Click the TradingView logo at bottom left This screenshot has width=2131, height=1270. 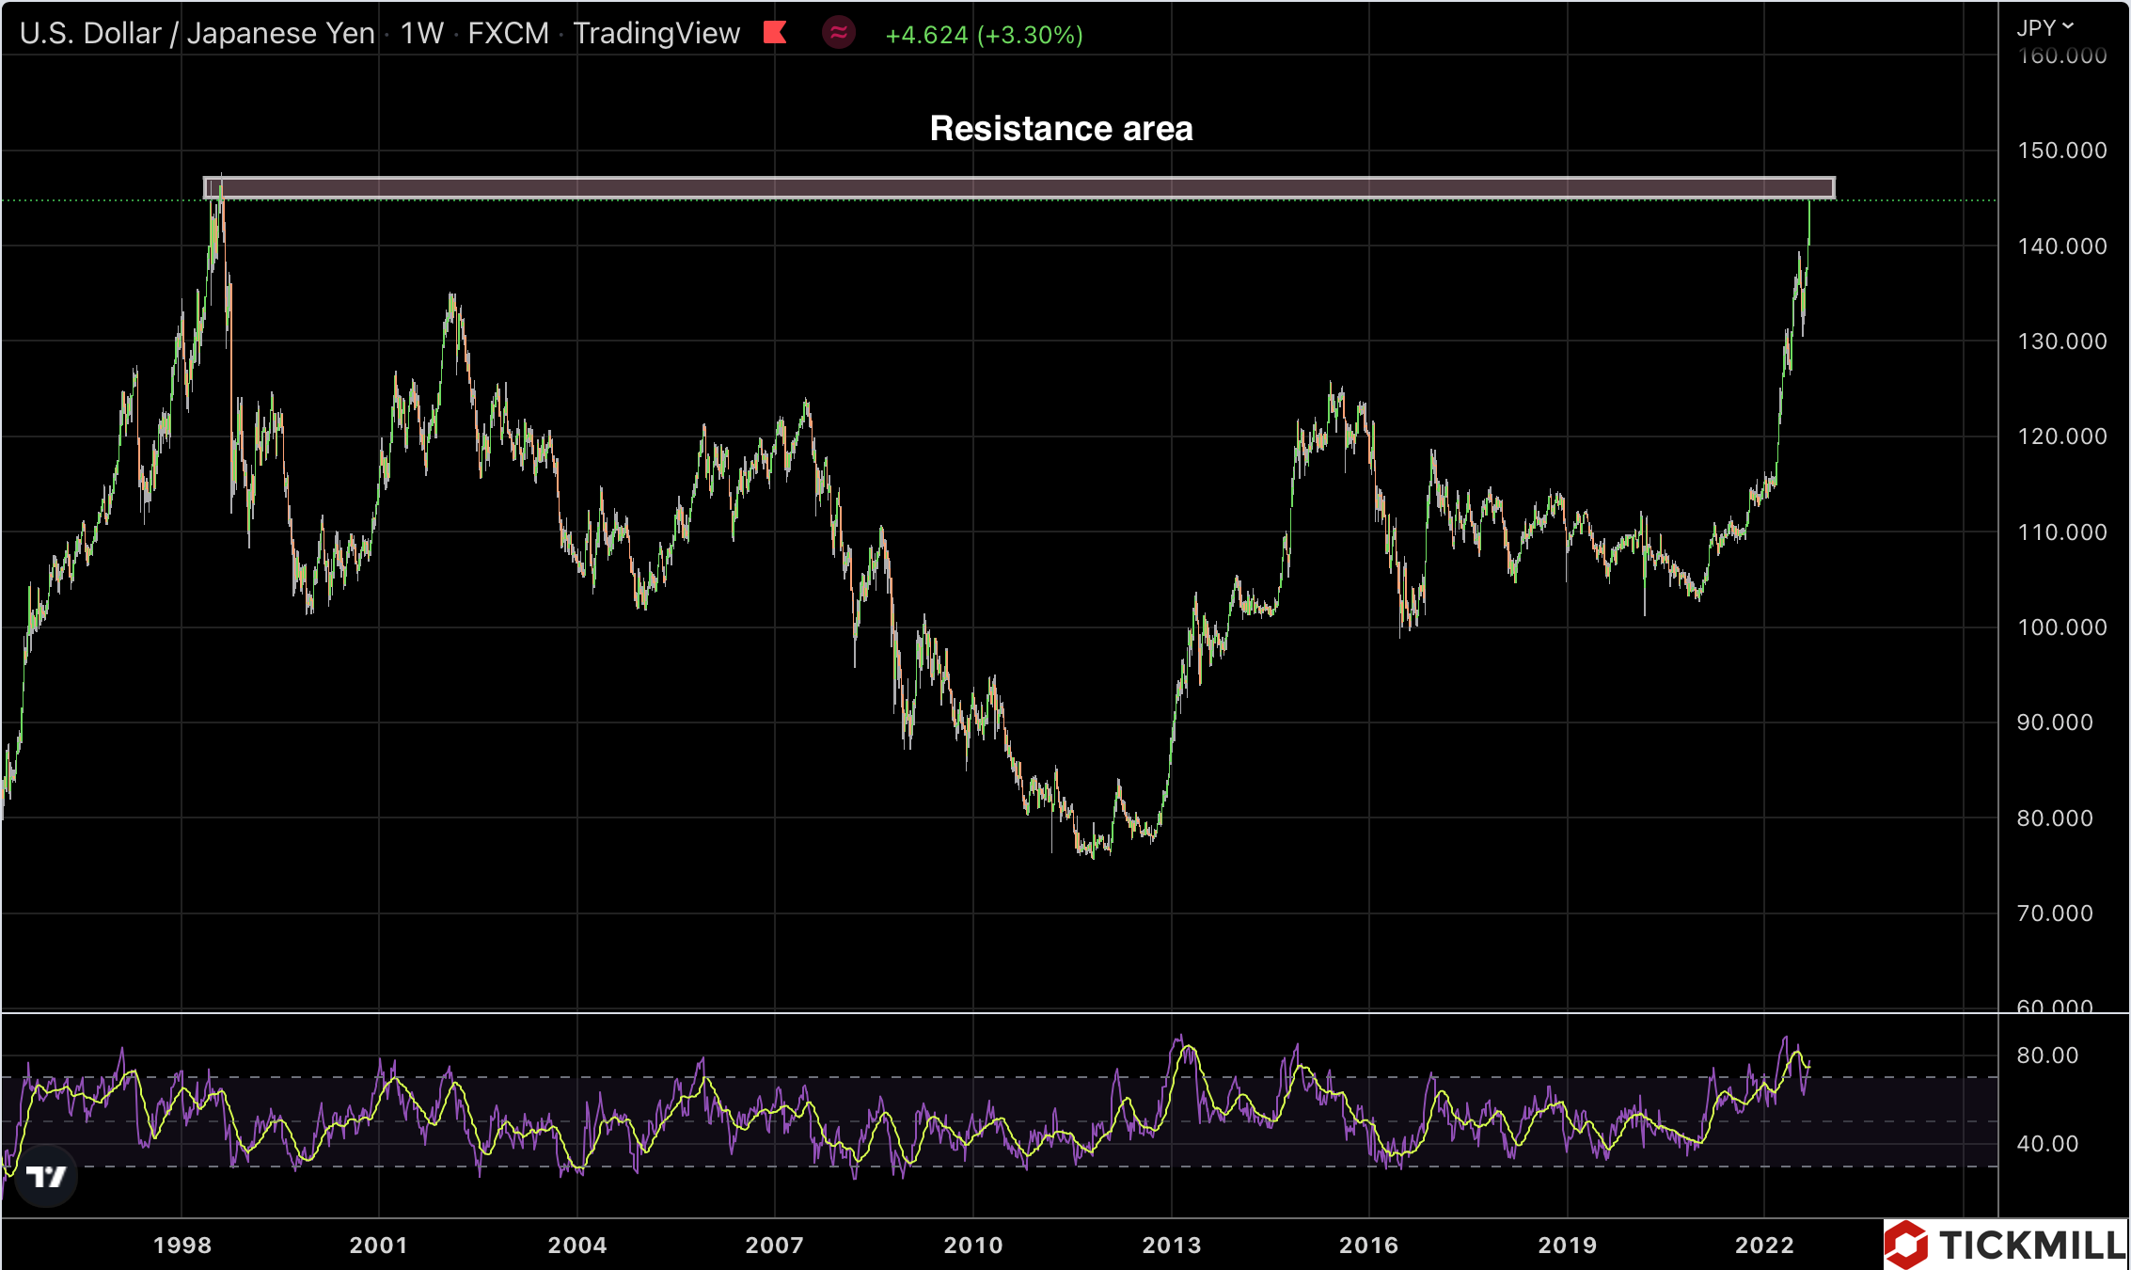tap(45, 1176)
